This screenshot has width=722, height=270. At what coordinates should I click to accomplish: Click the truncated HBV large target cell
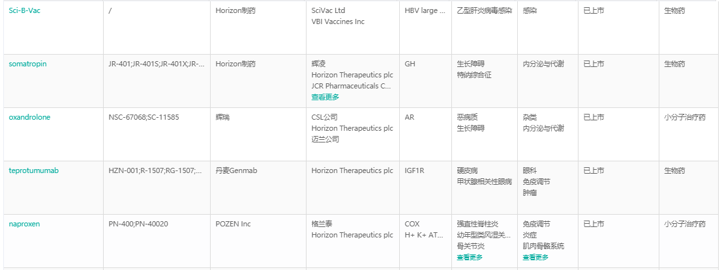click(x=425, y=10)
